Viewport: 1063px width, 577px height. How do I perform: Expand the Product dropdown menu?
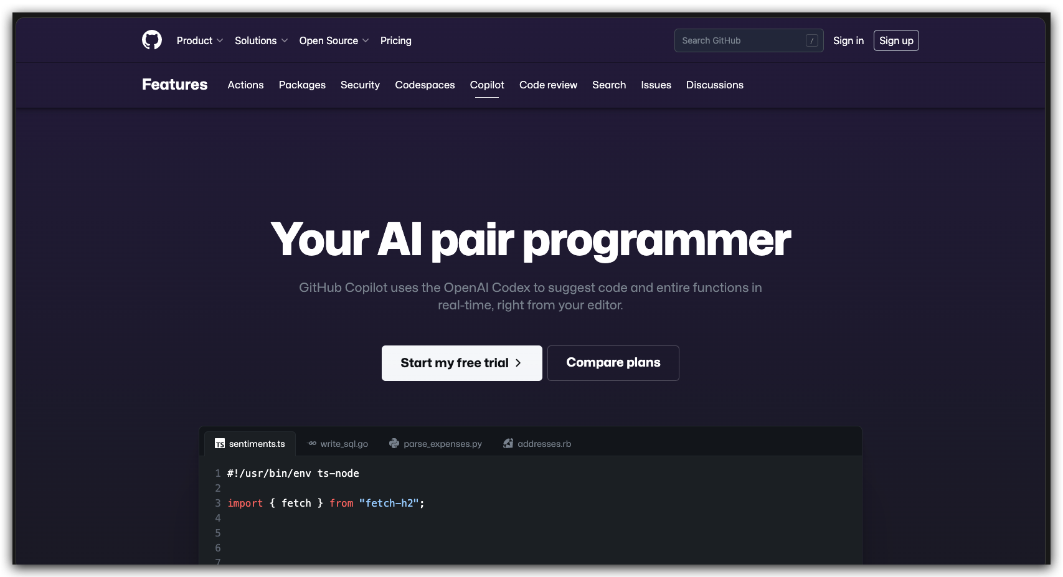(x=199, y=40)
